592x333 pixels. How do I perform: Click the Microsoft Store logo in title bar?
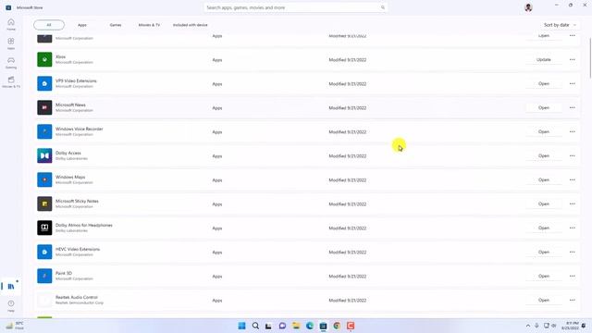pos(8,7)
